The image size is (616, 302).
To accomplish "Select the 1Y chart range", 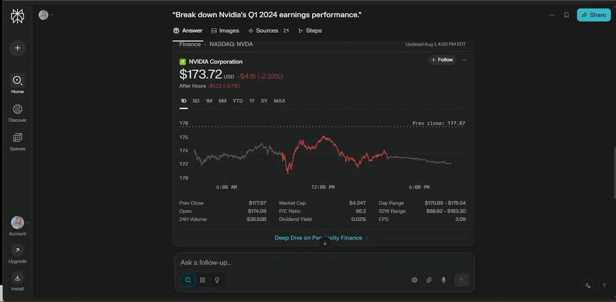I will 252,101.
